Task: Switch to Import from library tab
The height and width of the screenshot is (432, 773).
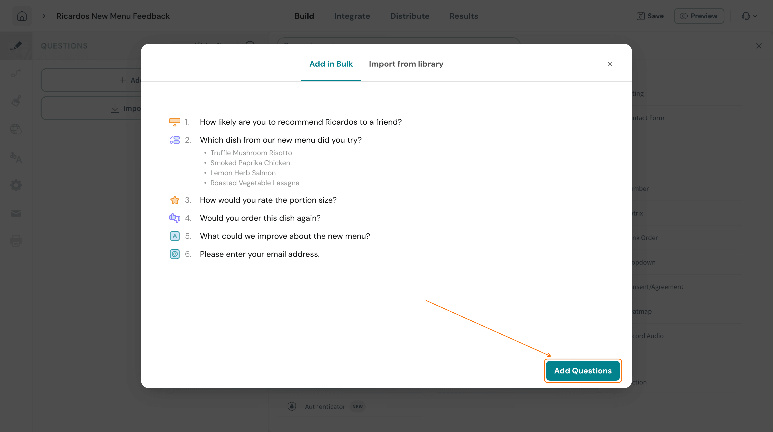Action: tap(406, 64)
